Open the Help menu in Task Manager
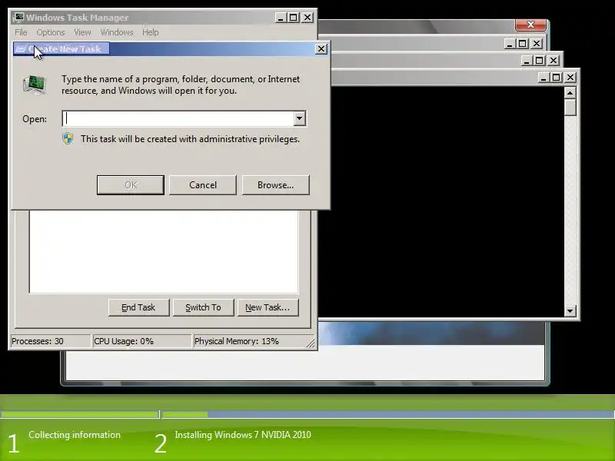 150,32
